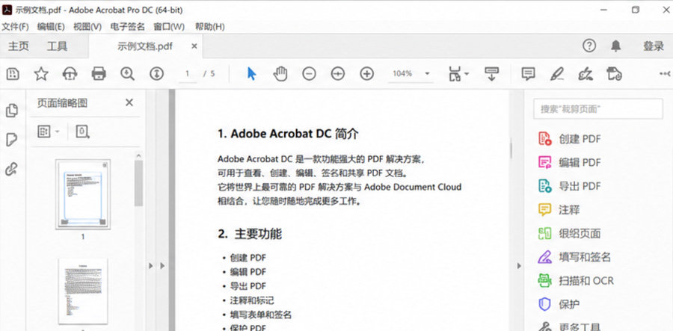Viewport: 673px width, 331px height.
Task: Open the 组织页面 organize pages tool
Action: [569, 233]
